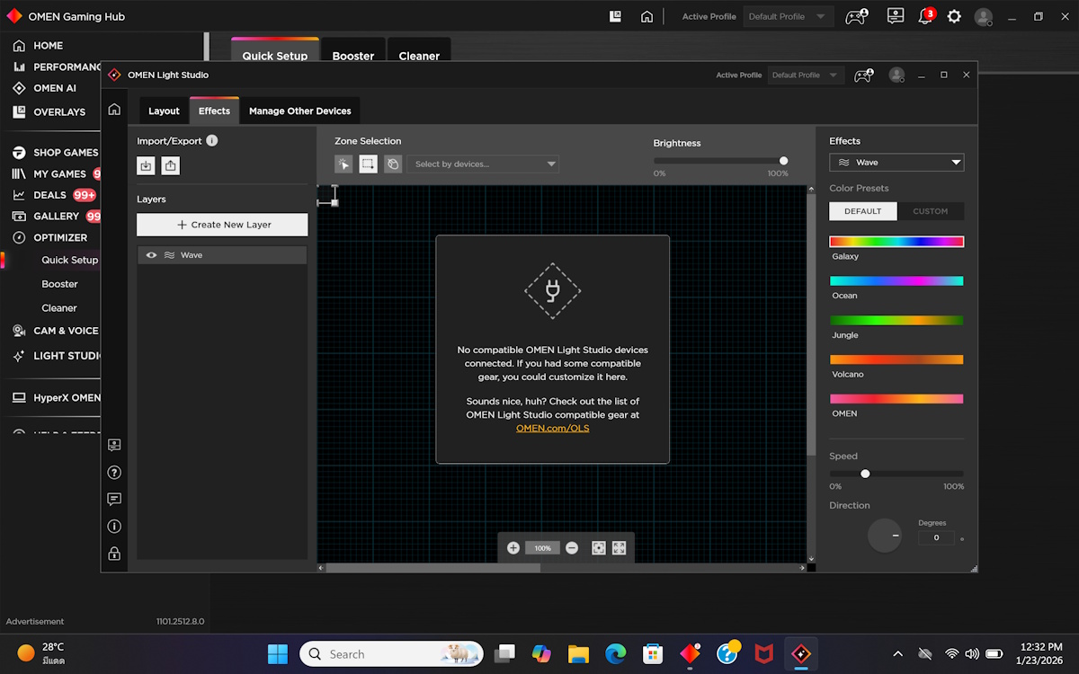Click the lock icon in sidebar
The image size is (1079, 674).
tap(114, 554)
